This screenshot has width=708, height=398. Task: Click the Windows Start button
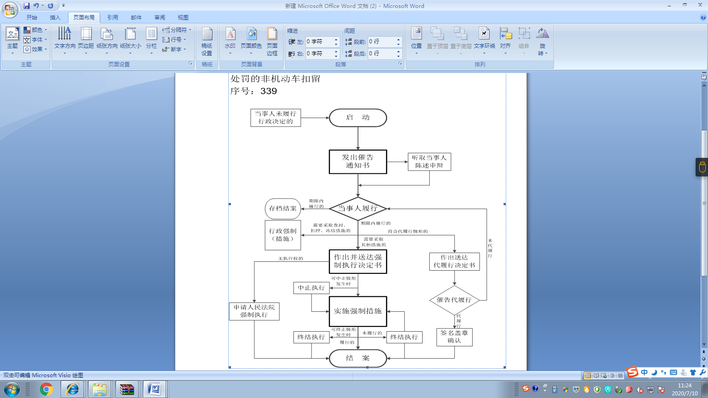coord(12,390)
